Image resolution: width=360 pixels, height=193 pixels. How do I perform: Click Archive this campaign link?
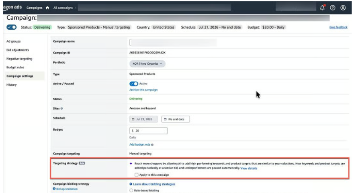(143, 90)
